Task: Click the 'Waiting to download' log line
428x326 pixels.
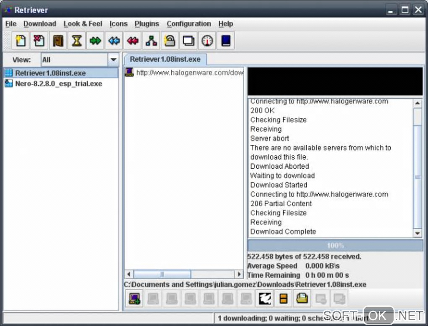Action: point(282,175)
